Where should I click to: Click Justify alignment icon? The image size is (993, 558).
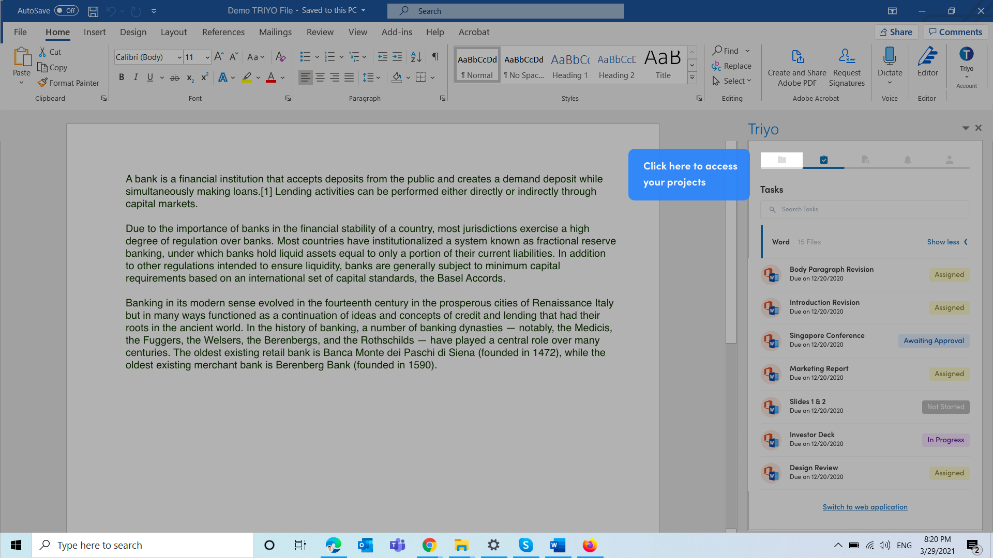click(x=349, y=78)
